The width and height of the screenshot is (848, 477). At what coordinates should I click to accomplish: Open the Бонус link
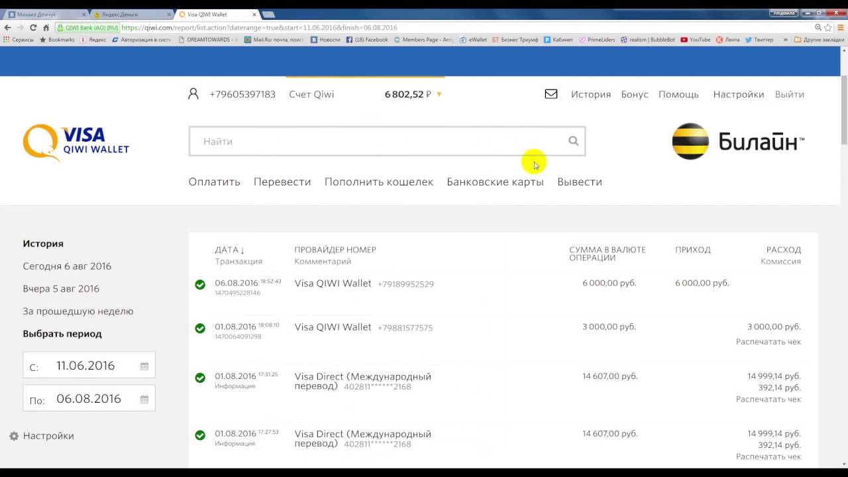click(635, 94)
